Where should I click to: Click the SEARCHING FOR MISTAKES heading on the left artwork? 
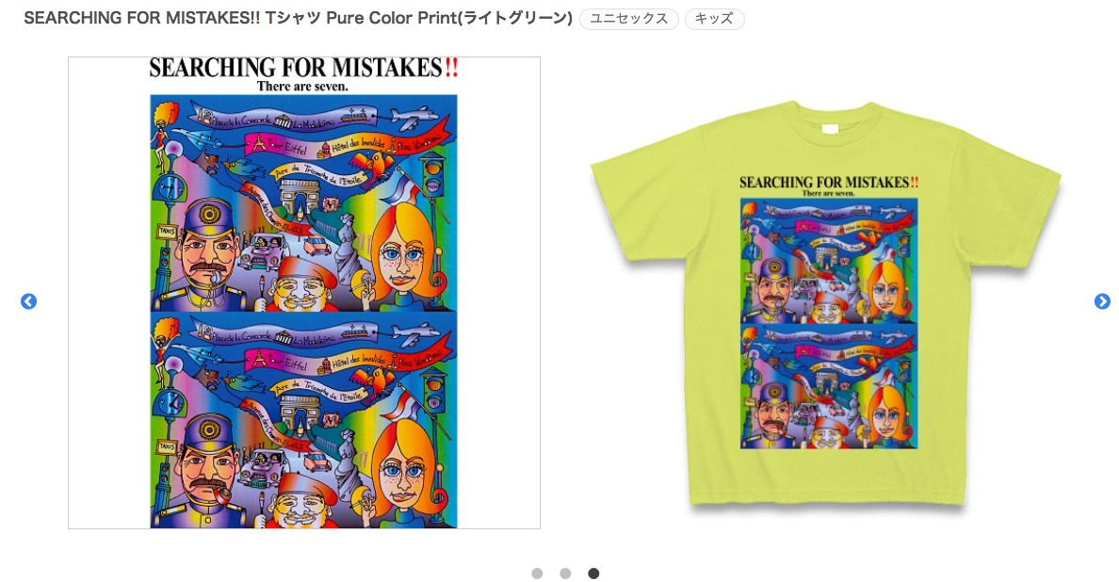coord(296,68)
